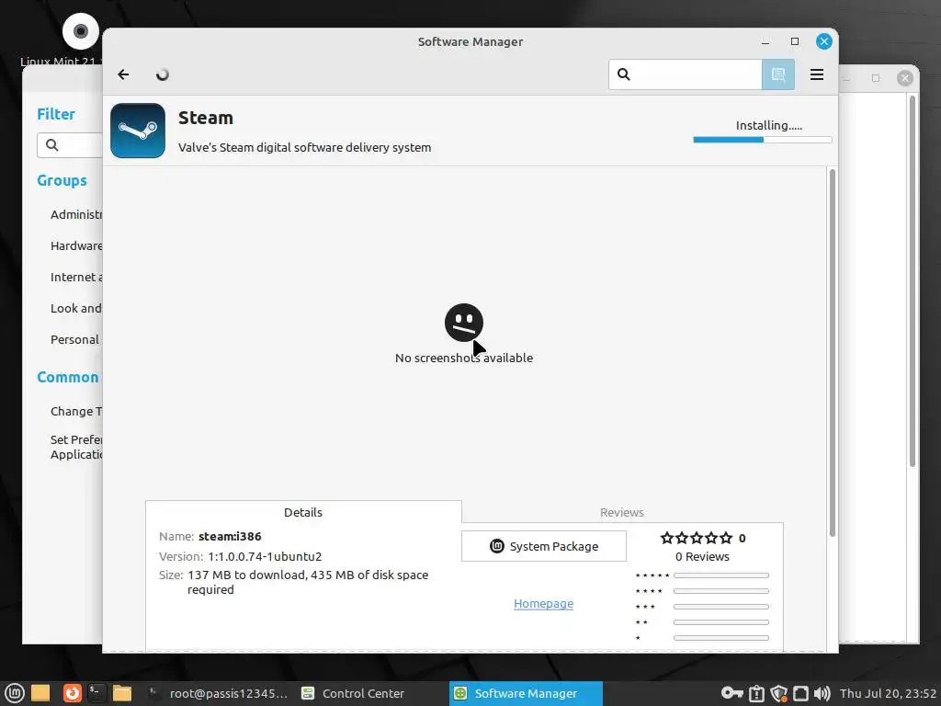Click the five-star rating icons

pyautogui.click(x=697, y=538)
